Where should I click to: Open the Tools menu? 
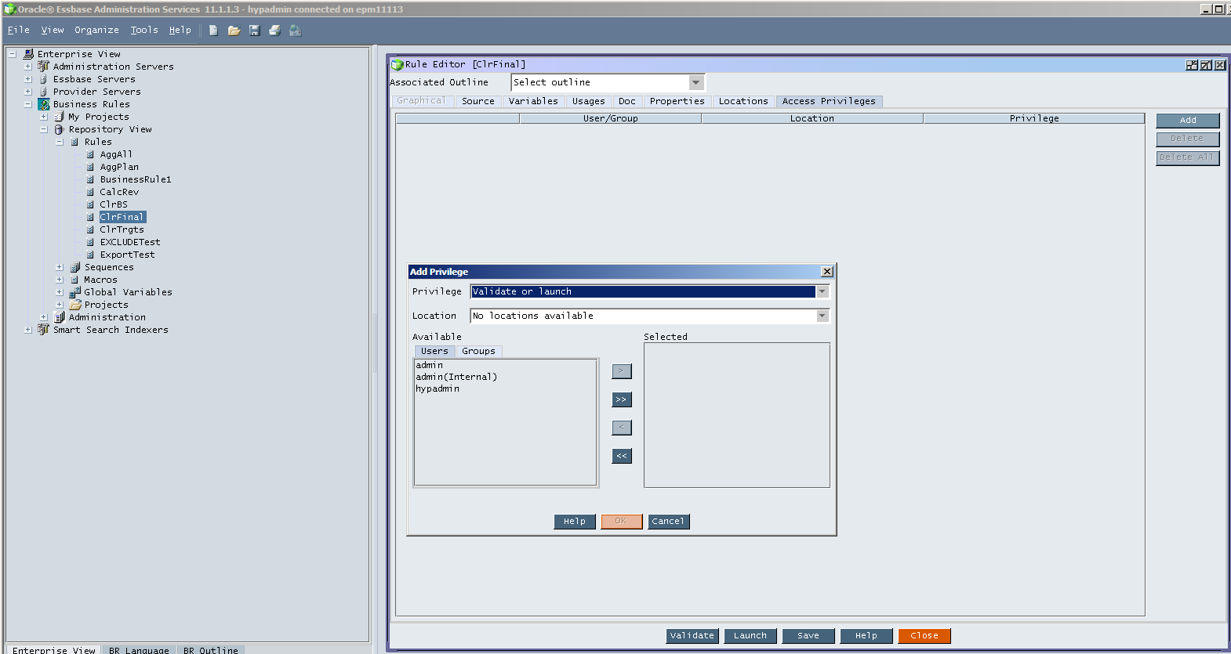(144, 30)
